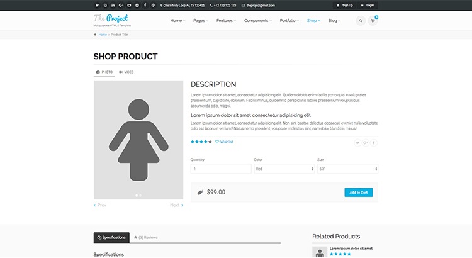Screen dimensions: 472x258
Task: Open the Color dropdown showing Red
Action: pyautogui.click(x=284, y=169)
